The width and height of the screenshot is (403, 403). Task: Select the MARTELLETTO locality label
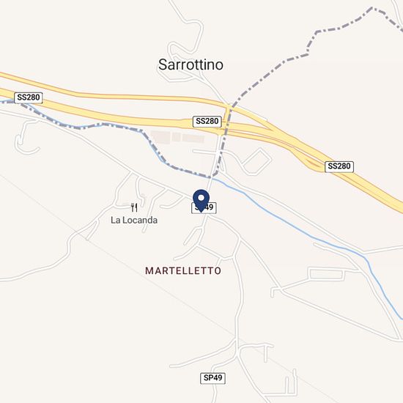tap(183, 270)
